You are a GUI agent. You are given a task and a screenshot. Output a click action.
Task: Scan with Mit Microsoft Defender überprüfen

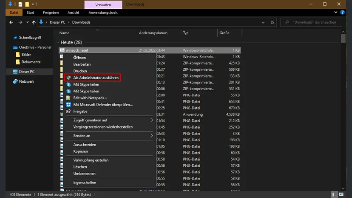pyautogui.click(x=103, y=105)
